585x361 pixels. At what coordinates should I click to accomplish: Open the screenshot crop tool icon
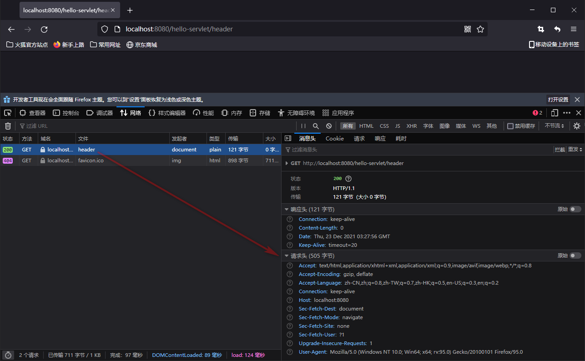coord(541,29)
